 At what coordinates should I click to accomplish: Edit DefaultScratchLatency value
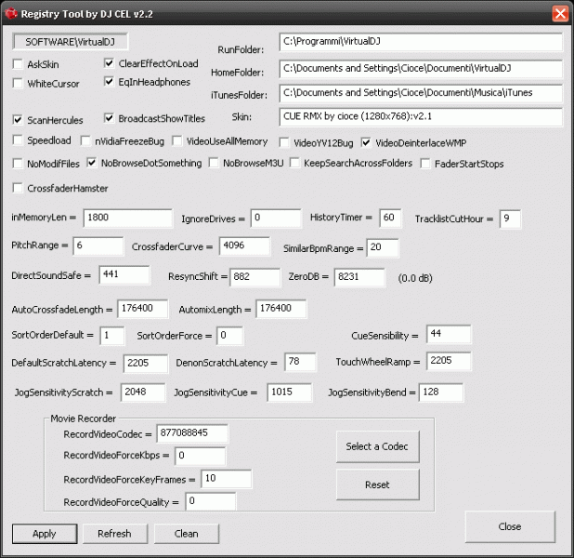coord(146,364)
